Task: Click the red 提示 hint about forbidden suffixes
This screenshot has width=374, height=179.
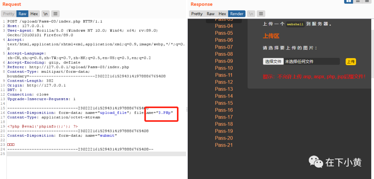Action: [x=314, y=77]
